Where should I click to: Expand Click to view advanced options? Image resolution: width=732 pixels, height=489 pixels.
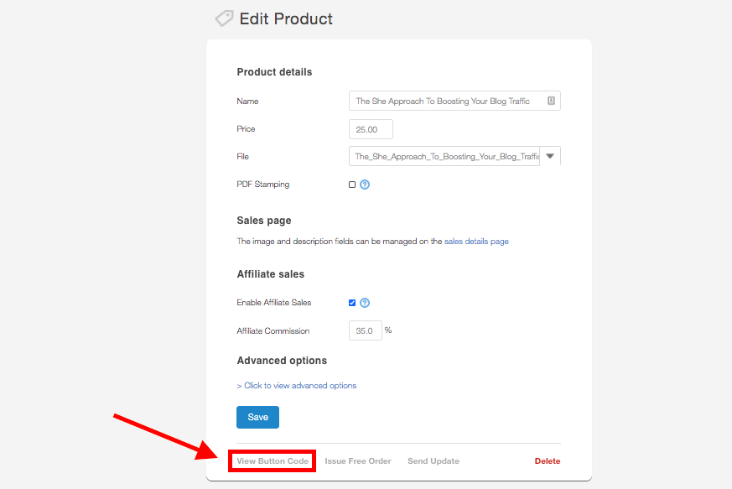tap(299, 386)
